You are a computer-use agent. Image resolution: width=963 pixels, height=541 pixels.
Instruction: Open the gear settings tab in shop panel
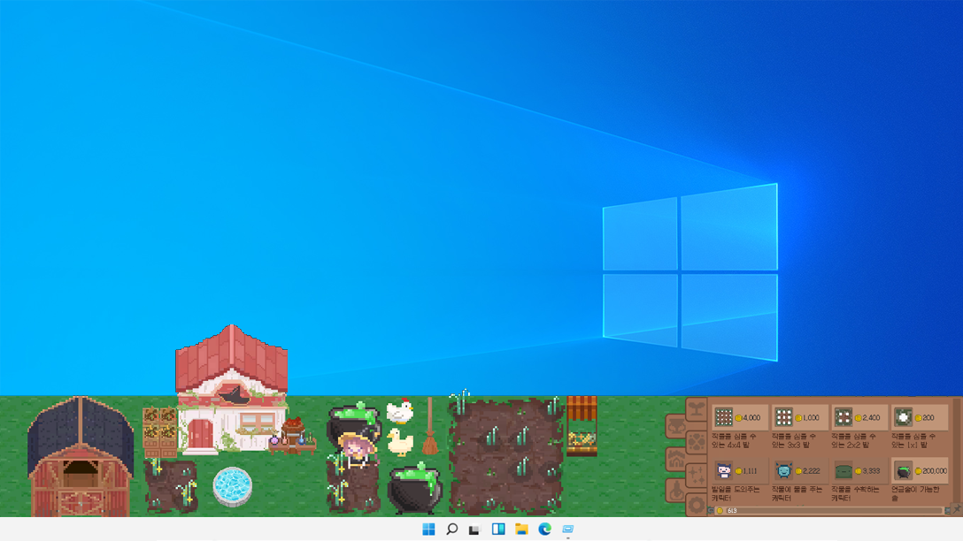click(x=697, y=506)
